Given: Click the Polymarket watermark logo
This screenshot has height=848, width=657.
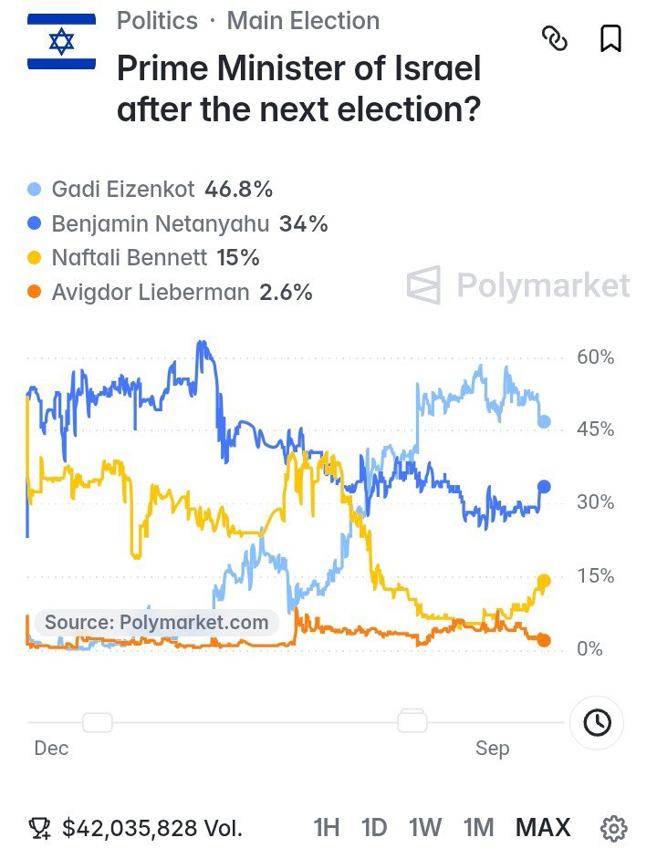Looking at the screenshot, I should pos(518,285).
